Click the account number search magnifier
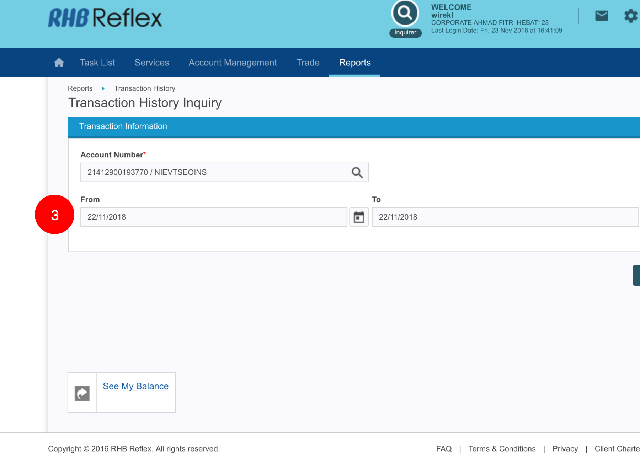 coord(357,173)
